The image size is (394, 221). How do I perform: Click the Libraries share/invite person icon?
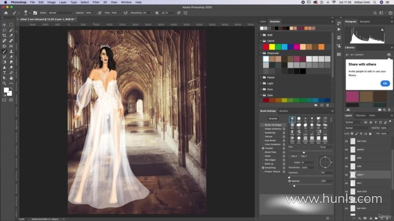point(389,54)
